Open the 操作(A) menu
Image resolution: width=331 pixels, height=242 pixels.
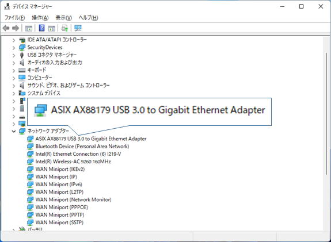(40, 18)
